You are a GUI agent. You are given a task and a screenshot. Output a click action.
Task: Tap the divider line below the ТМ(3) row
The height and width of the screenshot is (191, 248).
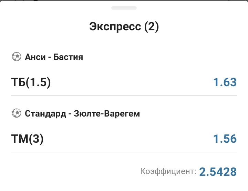[x=124, y=152]
